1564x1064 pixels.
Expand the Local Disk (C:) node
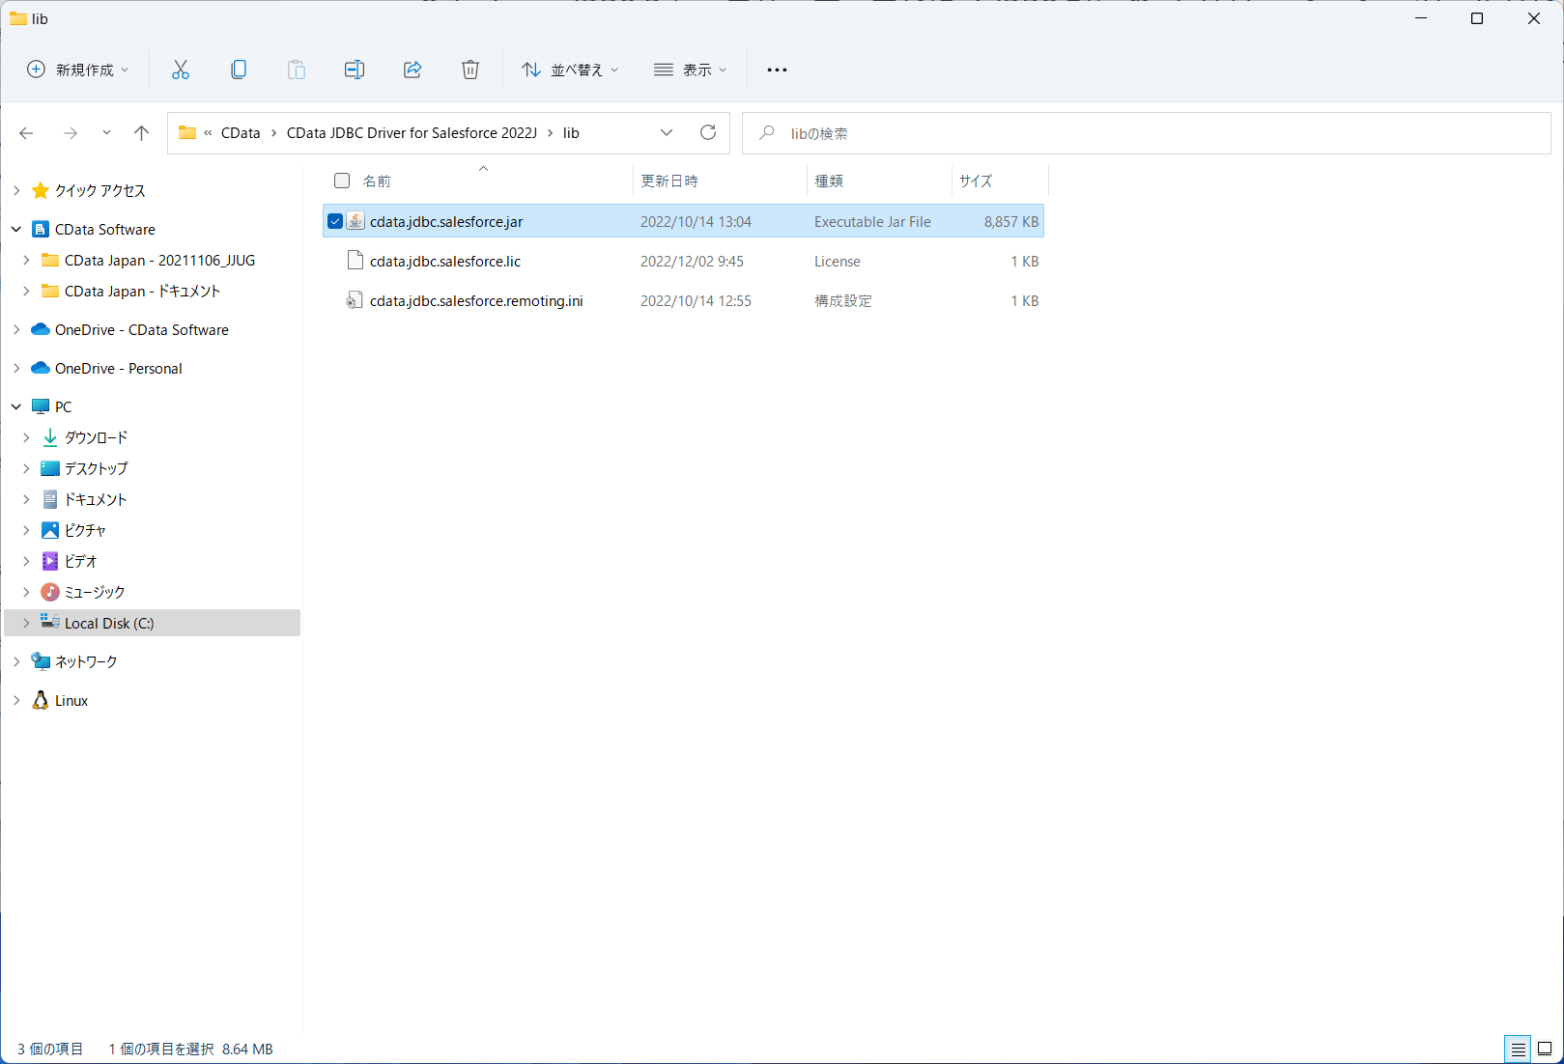pyautogui.click(x=26, y=623)
